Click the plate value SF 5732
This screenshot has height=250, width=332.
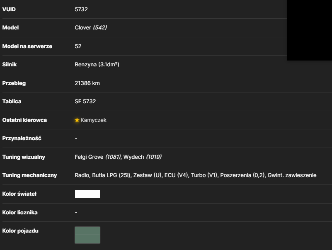(x=85, y=101)
